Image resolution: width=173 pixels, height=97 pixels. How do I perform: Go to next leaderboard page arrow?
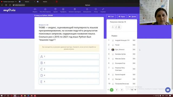point(135,90)
